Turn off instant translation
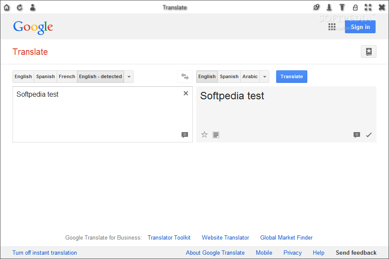Image resolution: width=389 pixels, height=259 pixels. click(45, 253)
